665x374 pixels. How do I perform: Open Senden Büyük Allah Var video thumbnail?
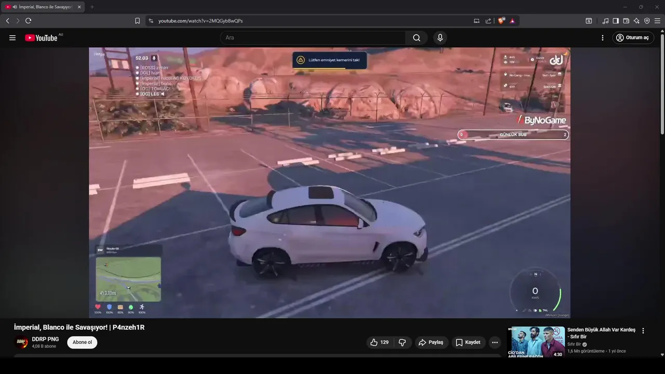pos(536,342)
